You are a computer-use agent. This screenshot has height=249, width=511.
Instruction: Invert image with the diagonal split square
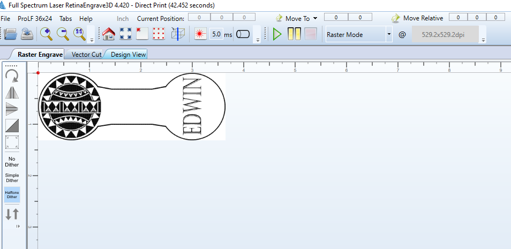(12, 125)
